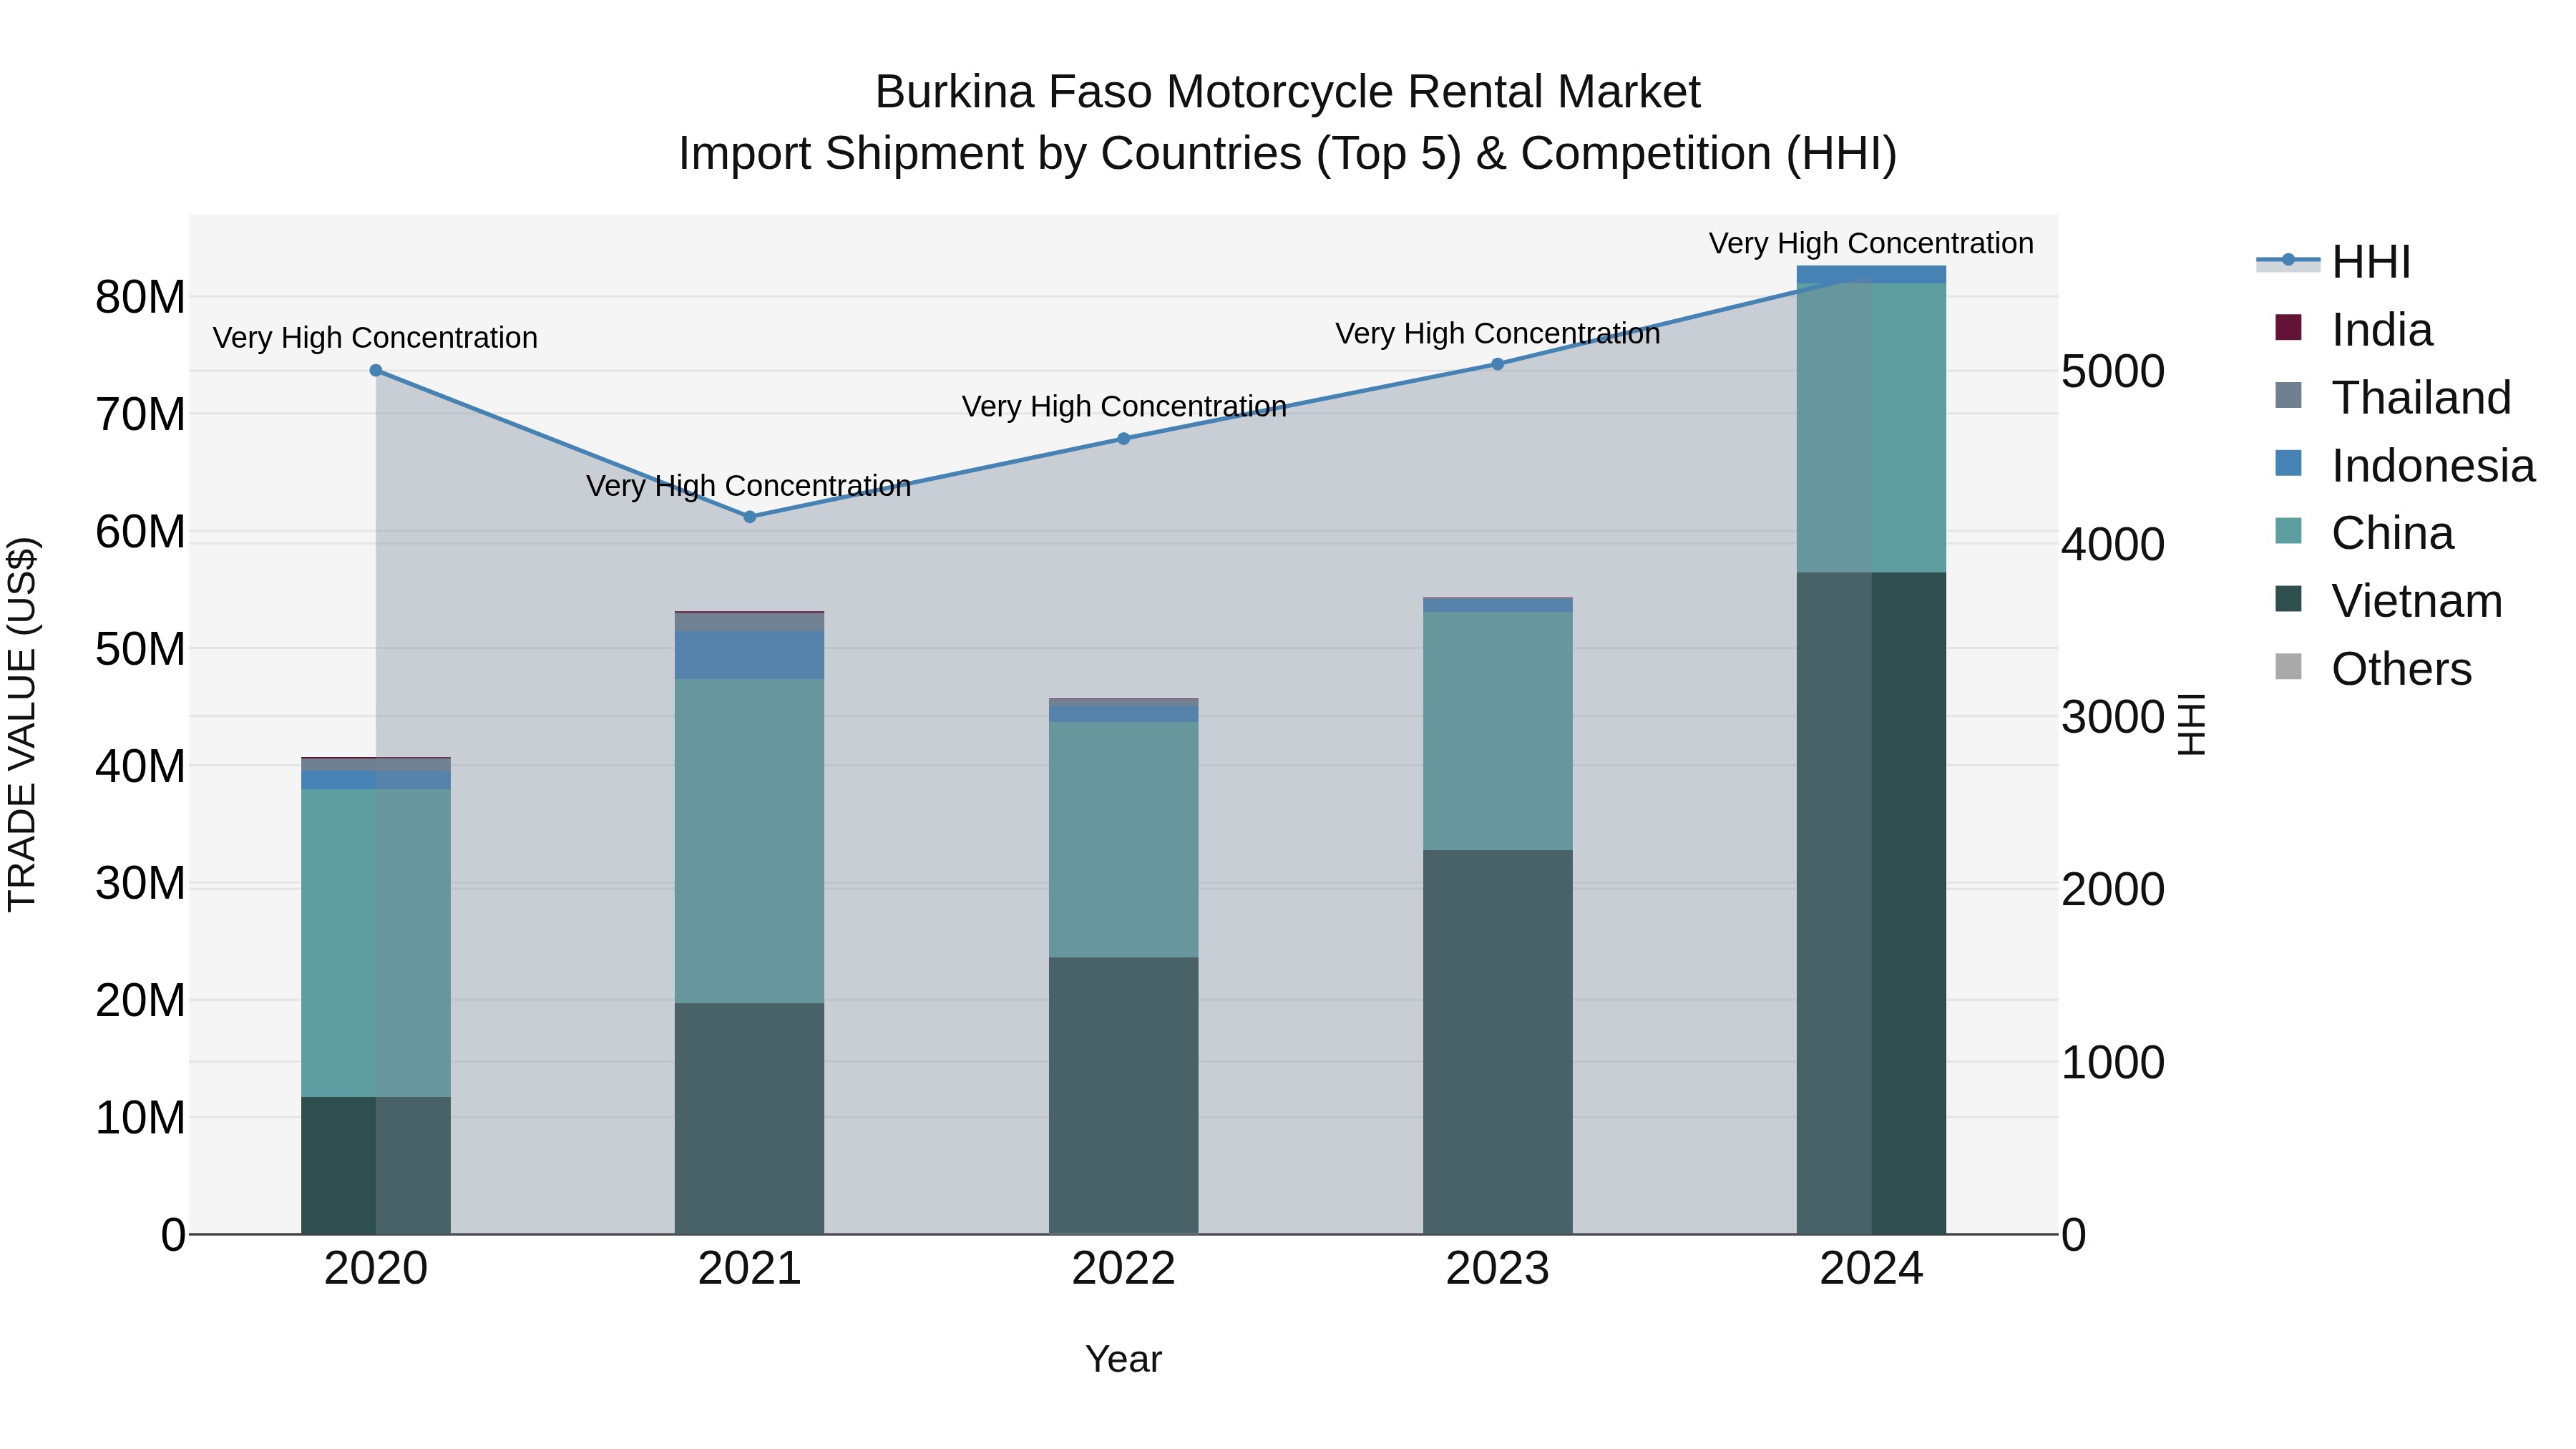Viewport: 2576px width, 1449px height.
Task: Click the 80M trade value tick
Action: click(140, 297)
